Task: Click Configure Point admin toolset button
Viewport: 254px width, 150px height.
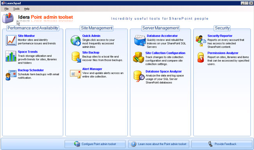Action: (95, 144)
